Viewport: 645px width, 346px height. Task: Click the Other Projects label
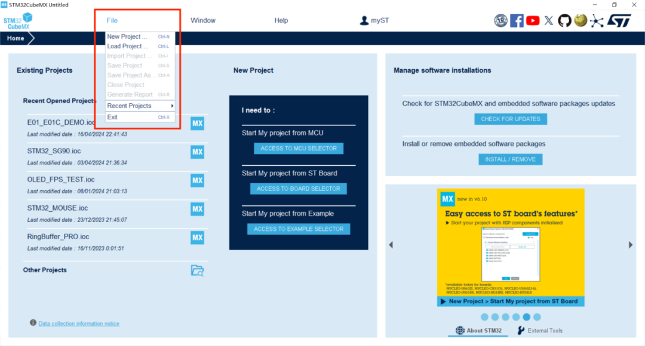point(45,270)
